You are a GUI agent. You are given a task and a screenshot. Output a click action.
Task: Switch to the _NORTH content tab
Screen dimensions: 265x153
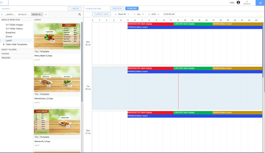click(x=10, y=15)
